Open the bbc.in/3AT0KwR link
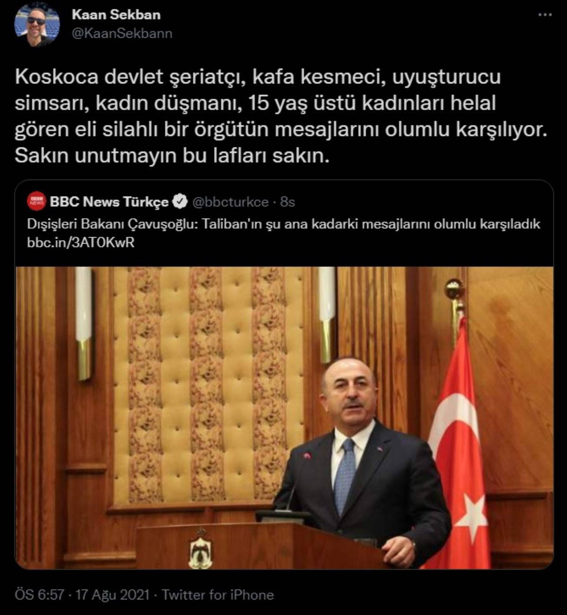 pyautogui.click(x=81, y=242)
